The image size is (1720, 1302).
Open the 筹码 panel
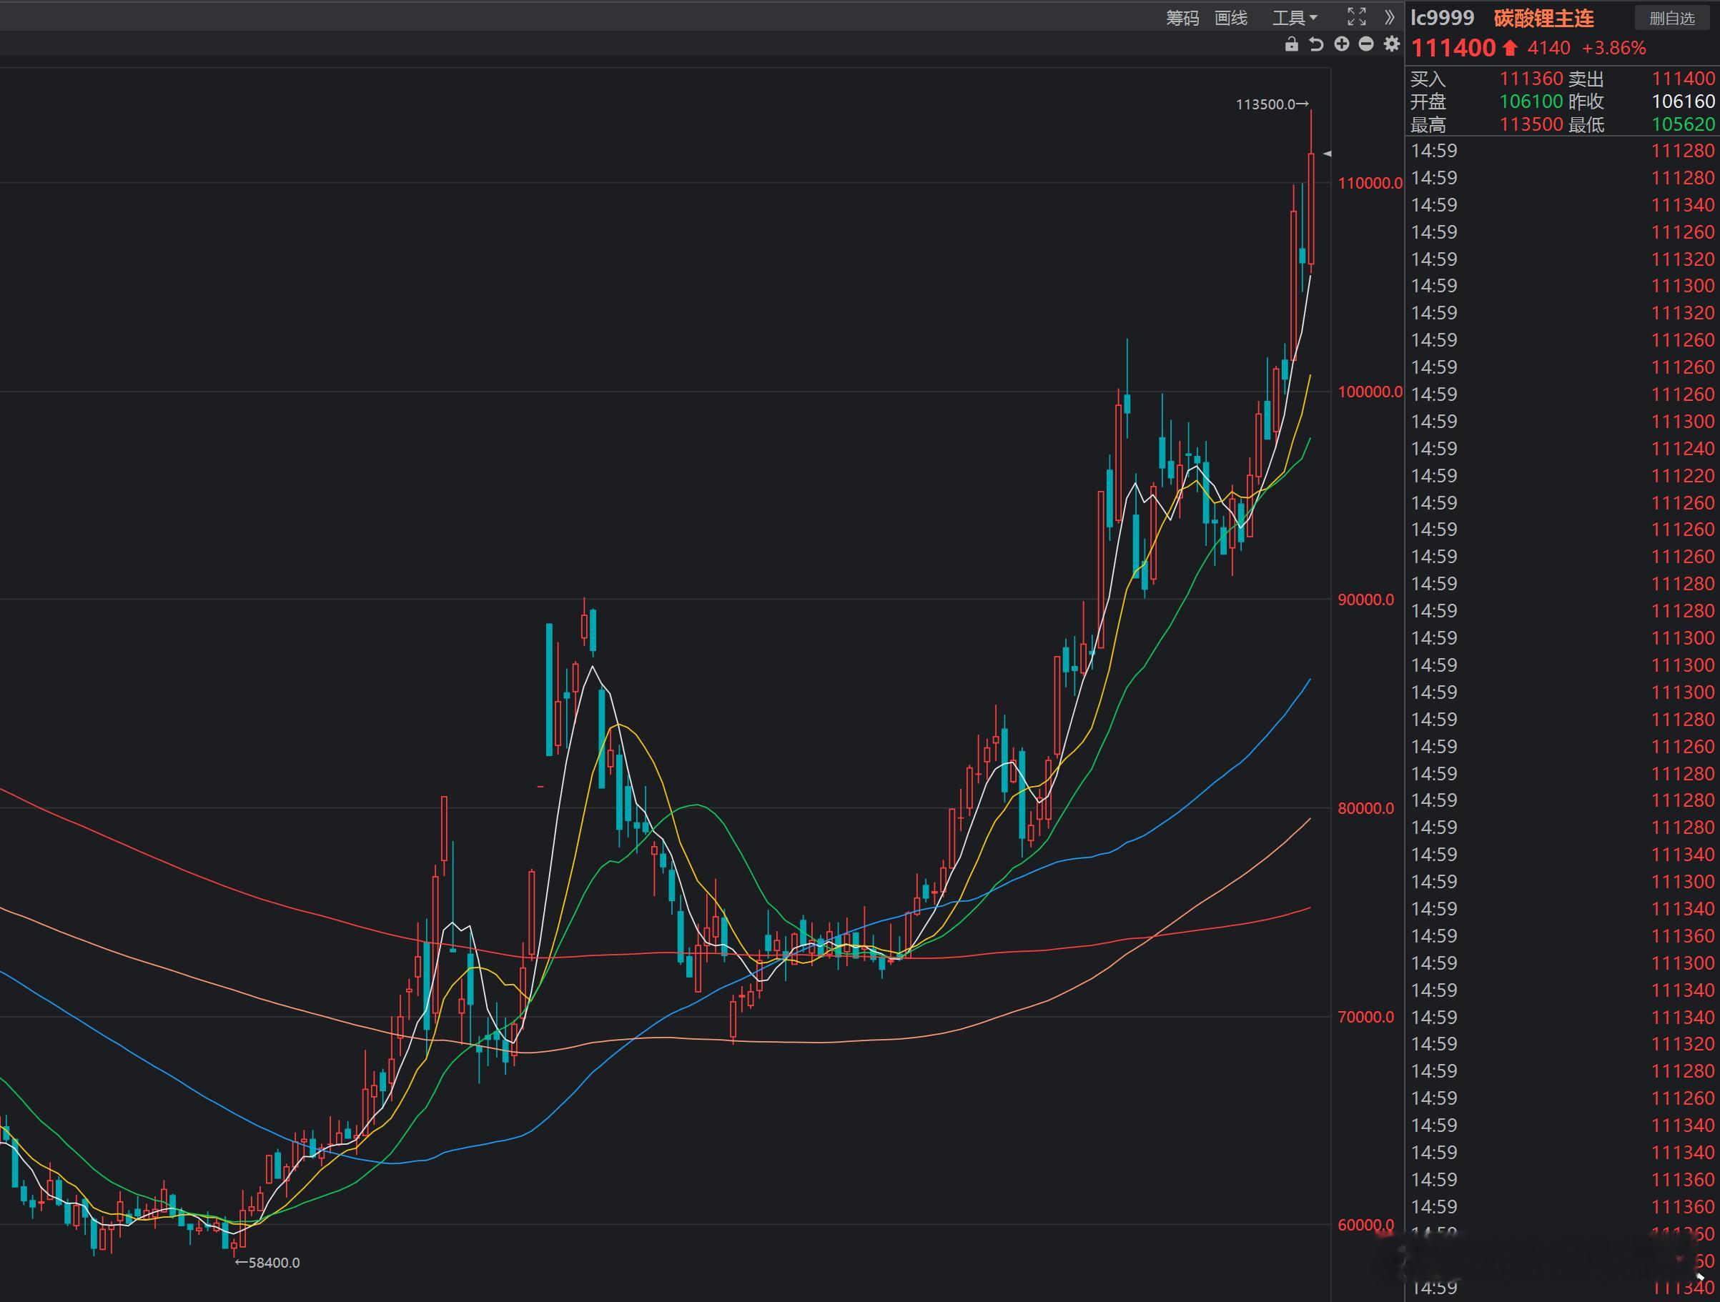click(x=1182, y=18)
